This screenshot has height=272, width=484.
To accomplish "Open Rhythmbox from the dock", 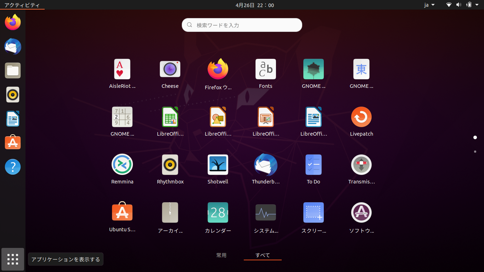I will click(x=13, y=95).
